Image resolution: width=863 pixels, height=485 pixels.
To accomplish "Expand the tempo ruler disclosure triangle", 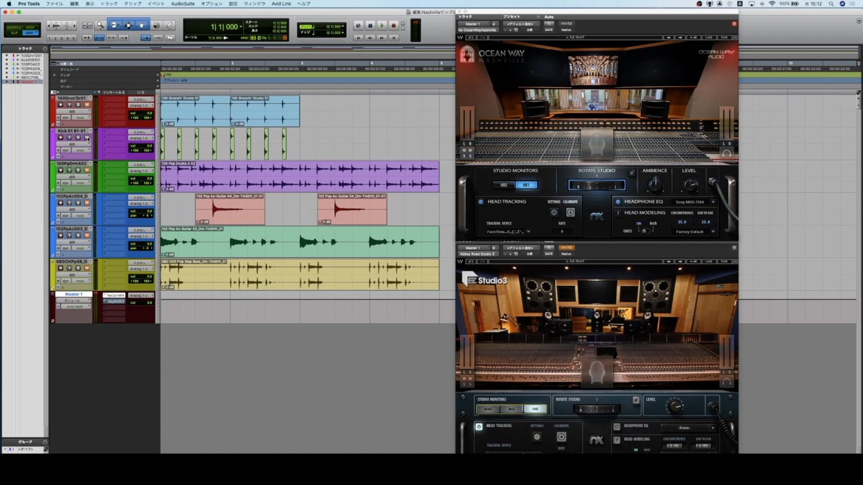I will pos(54,75).
